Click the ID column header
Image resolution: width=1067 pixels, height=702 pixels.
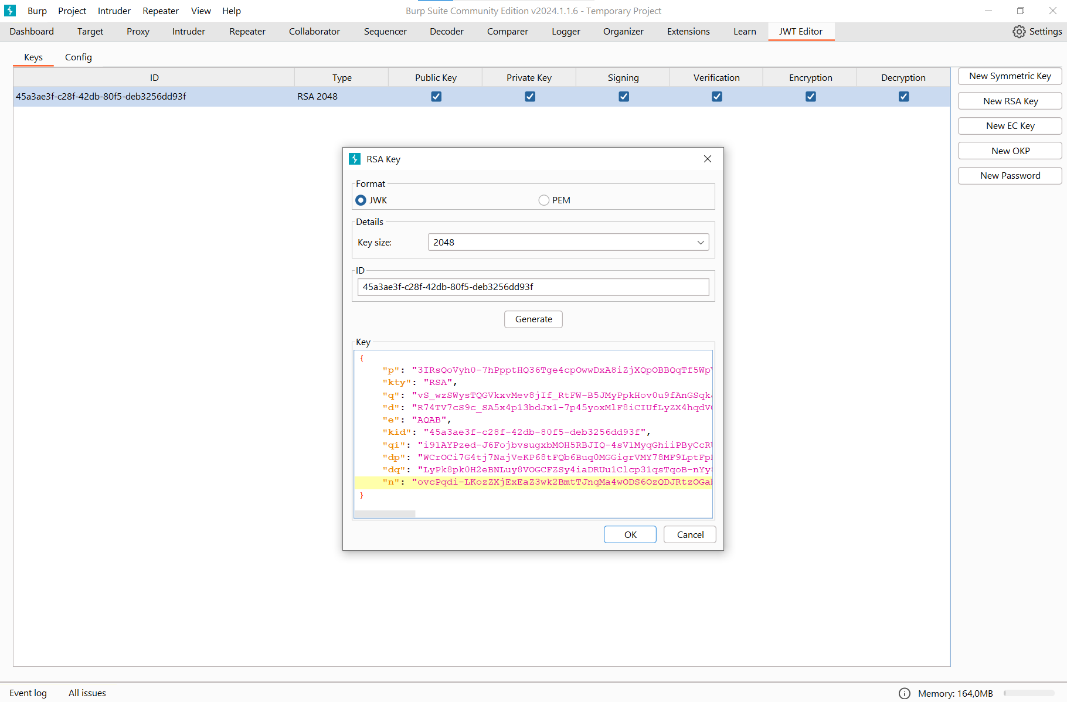[x=154, y=77]
